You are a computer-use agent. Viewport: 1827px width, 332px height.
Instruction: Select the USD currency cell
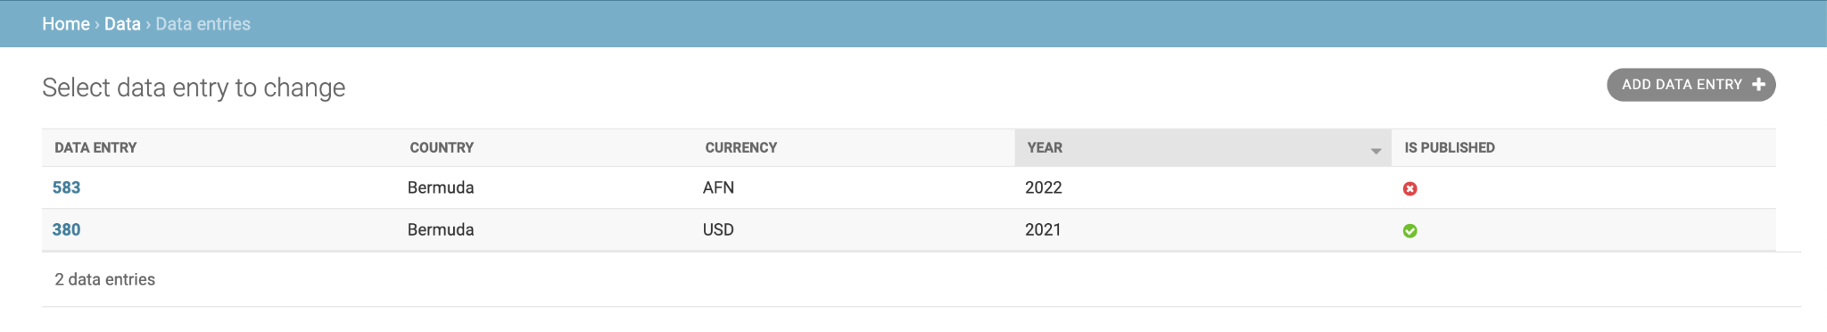[x=718, y=229]
